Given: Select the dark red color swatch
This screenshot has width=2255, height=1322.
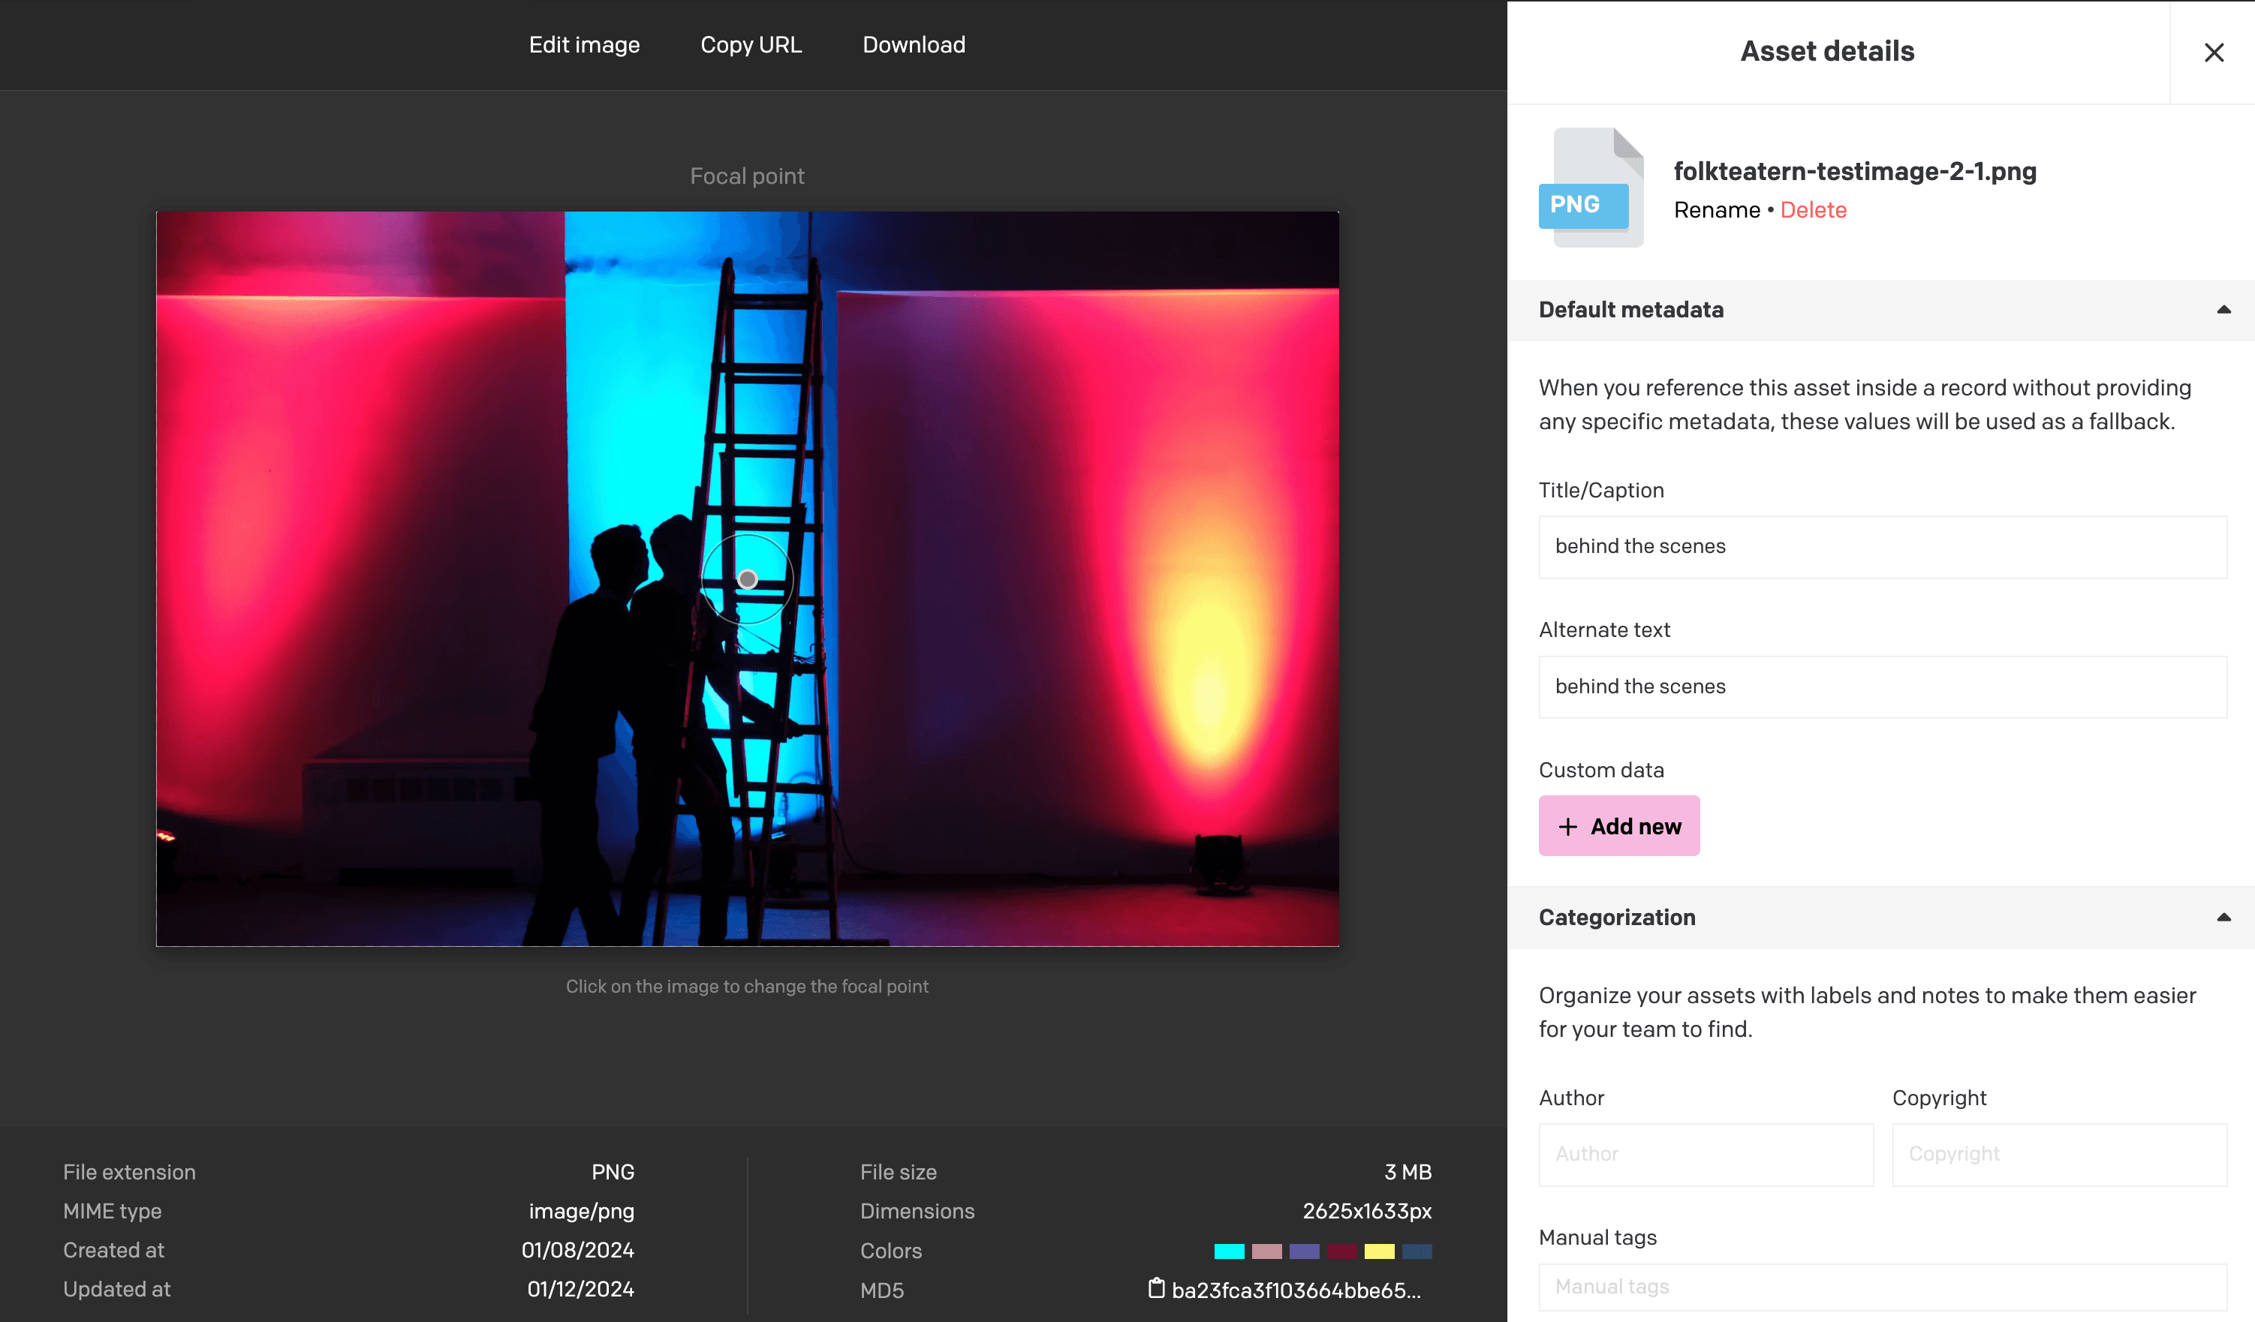Looking at the screenshot, I should pyautogui.click(x=1341, y=1251).
